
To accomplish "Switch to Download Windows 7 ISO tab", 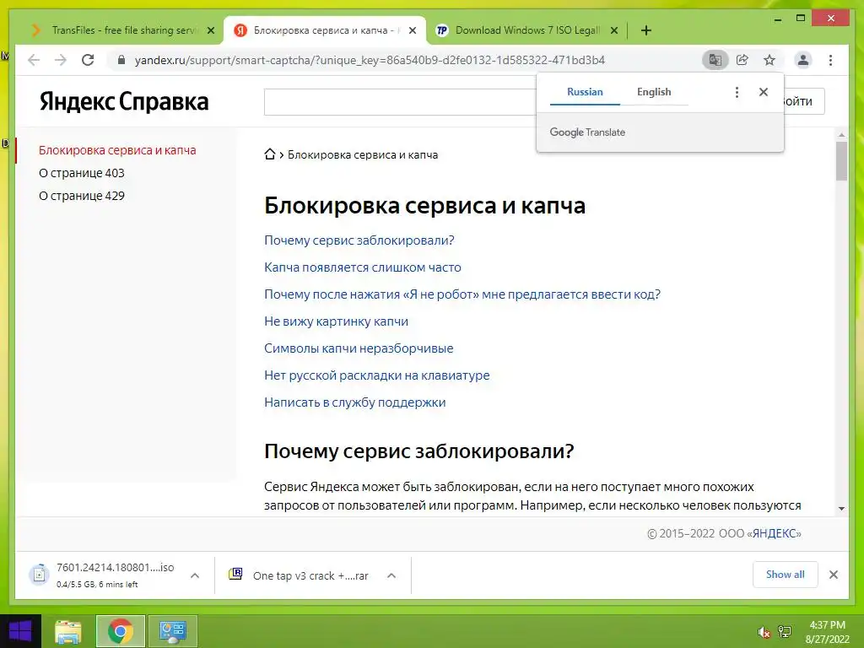I will [x=526, y=30].
